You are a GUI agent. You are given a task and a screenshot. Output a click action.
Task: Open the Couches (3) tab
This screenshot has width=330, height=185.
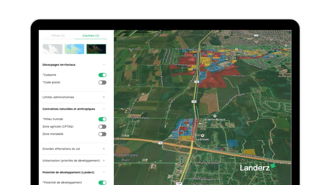click(x=91, y=36)
